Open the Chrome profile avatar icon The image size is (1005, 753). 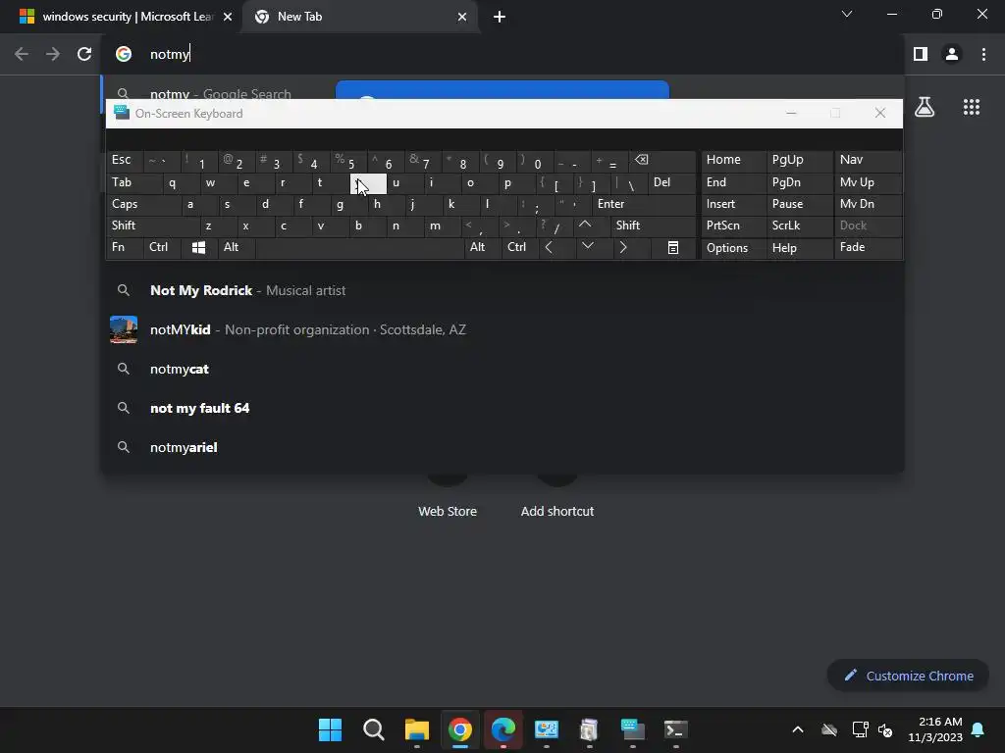coord(952,54)
